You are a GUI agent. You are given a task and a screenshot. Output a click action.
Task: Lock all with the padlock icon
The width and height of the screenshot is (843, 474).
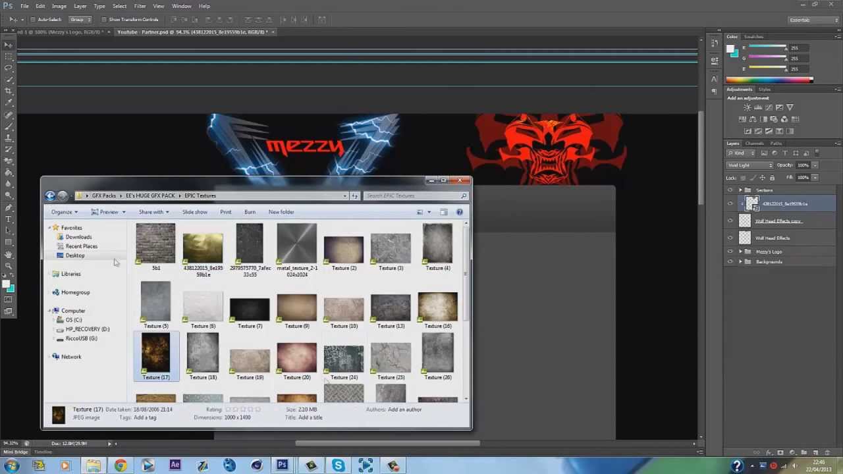(773, 178)
